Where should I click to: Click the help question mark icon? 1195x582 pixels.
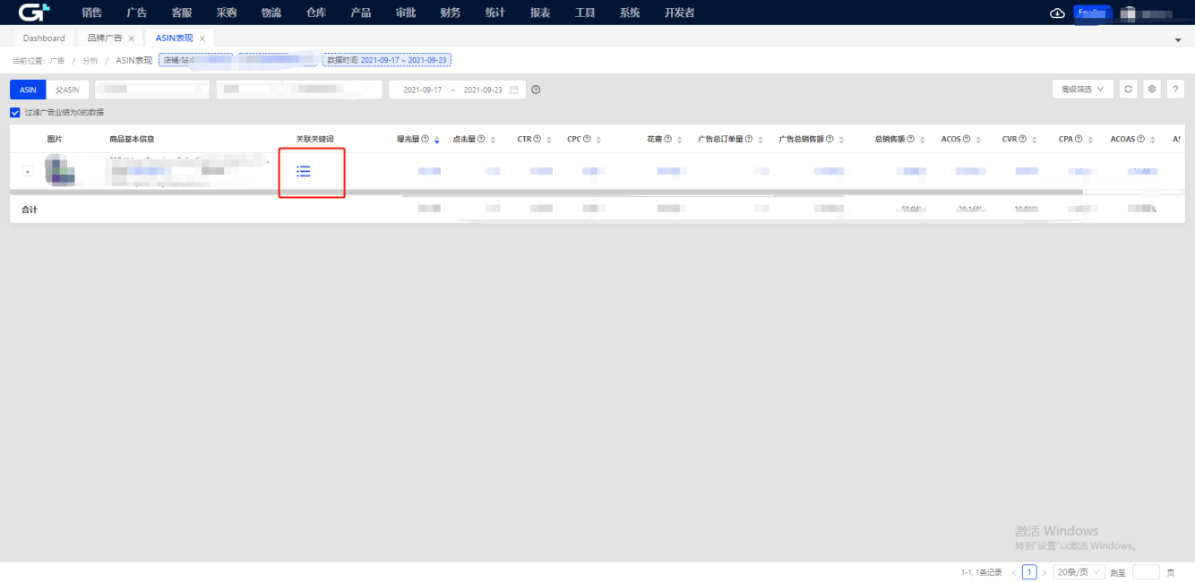coord(1175,89)
